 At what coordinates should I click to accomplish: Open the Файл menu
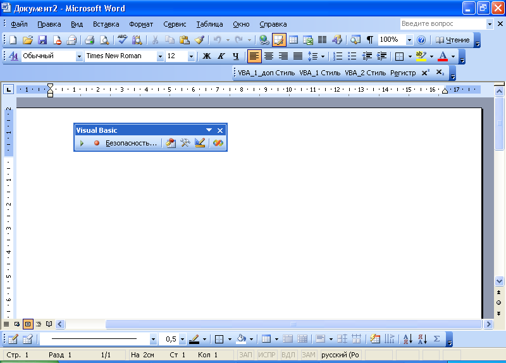(19, 24)
